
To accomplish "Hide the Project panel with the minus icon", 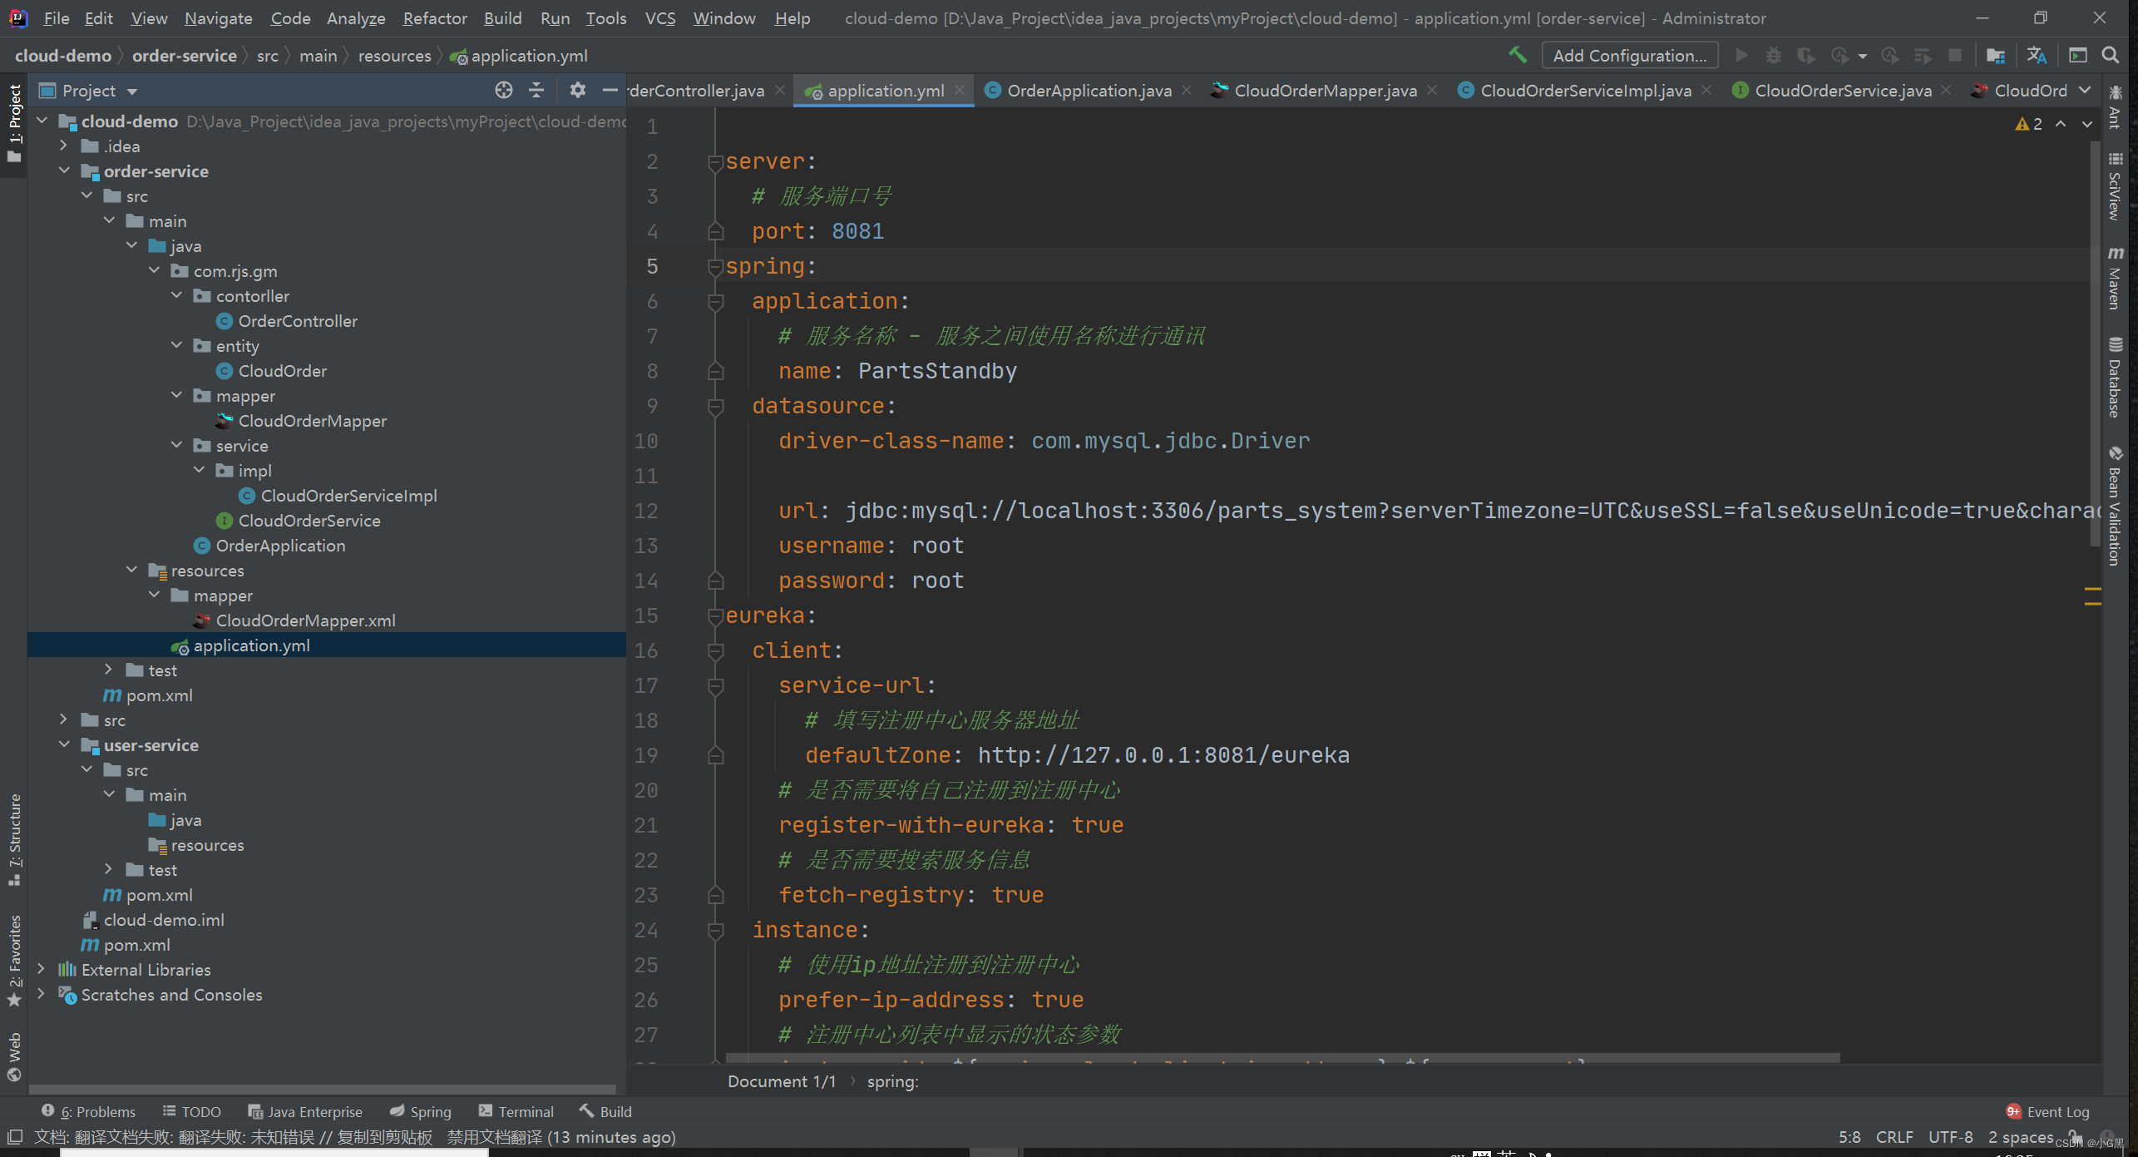I will click(x=610, y=91).
